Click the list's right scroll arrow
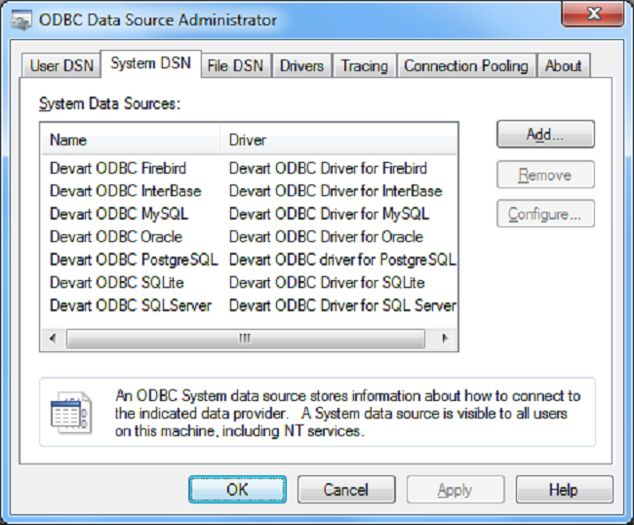Image resolution: width=634 pixels, height=525 pixels. pos(445,338)
